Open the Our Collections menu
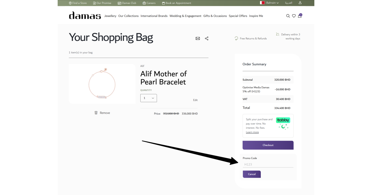372x195 pixels. (128, 16)
